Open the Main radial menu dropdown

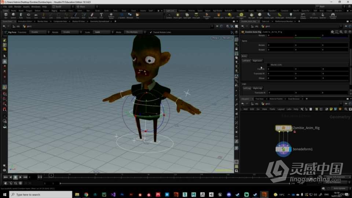[x=87, y=7]
